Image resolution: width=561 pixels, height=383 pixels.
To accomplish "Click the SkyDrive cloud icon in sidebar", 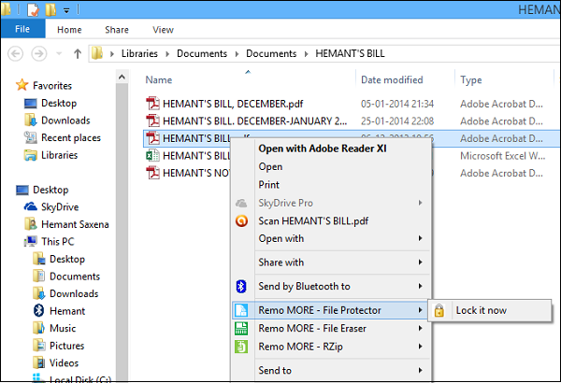I will coord(31,206).
